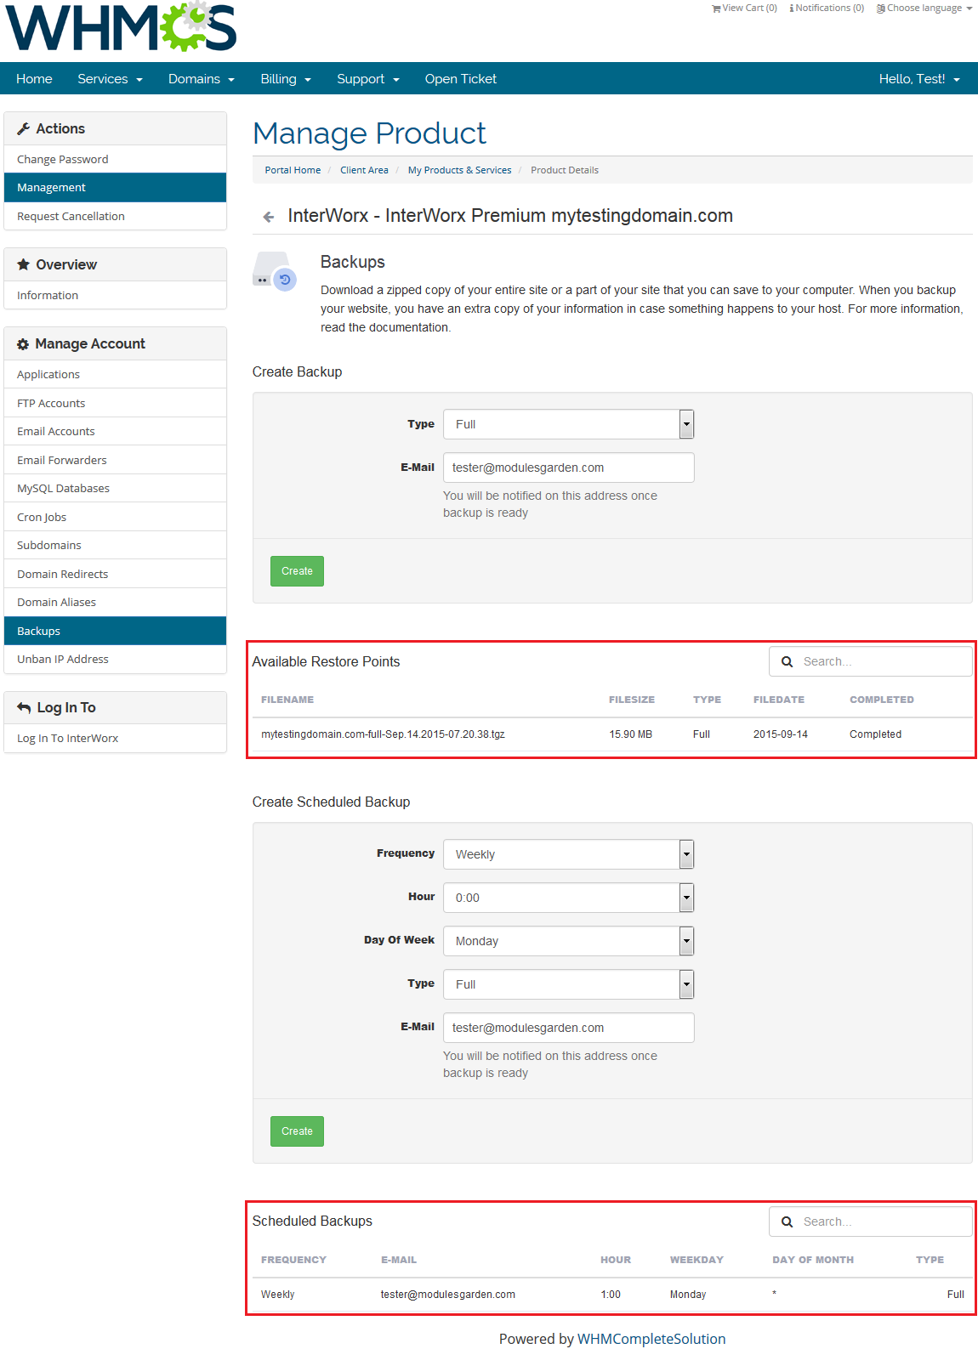Open scheduled backup Type dropdown
The width and height of the screenshot is (978, 1349).
click(x=569, y=984)
